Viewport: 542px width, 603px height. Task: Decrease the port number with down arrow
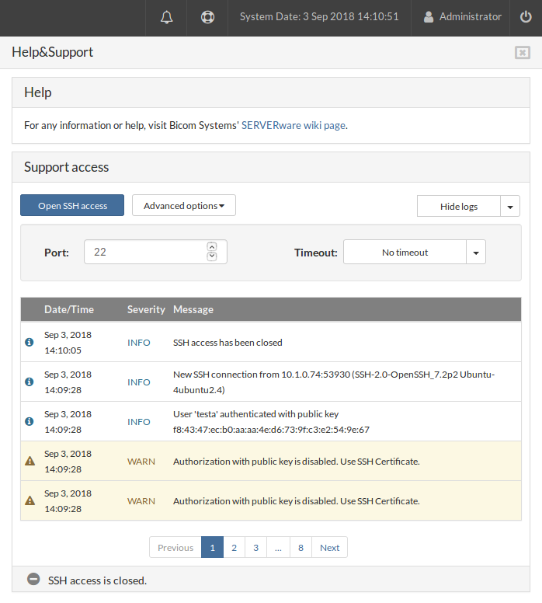[x=212, y=257]
